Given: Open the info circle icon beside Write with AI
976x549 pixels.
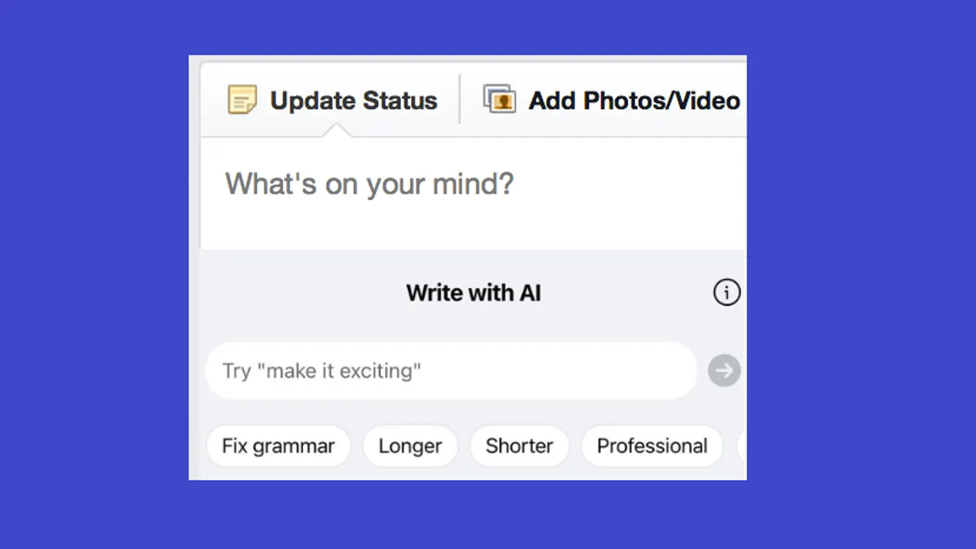Looking at the screenshot, I should pyautogui.click(x=726, y=292).
